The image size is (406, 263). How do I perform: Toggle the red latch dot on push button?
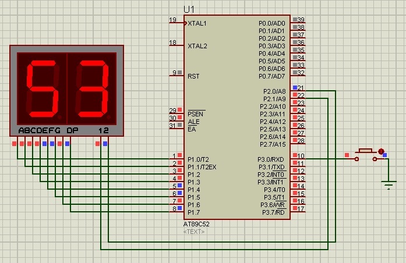(x=381, y=151)
